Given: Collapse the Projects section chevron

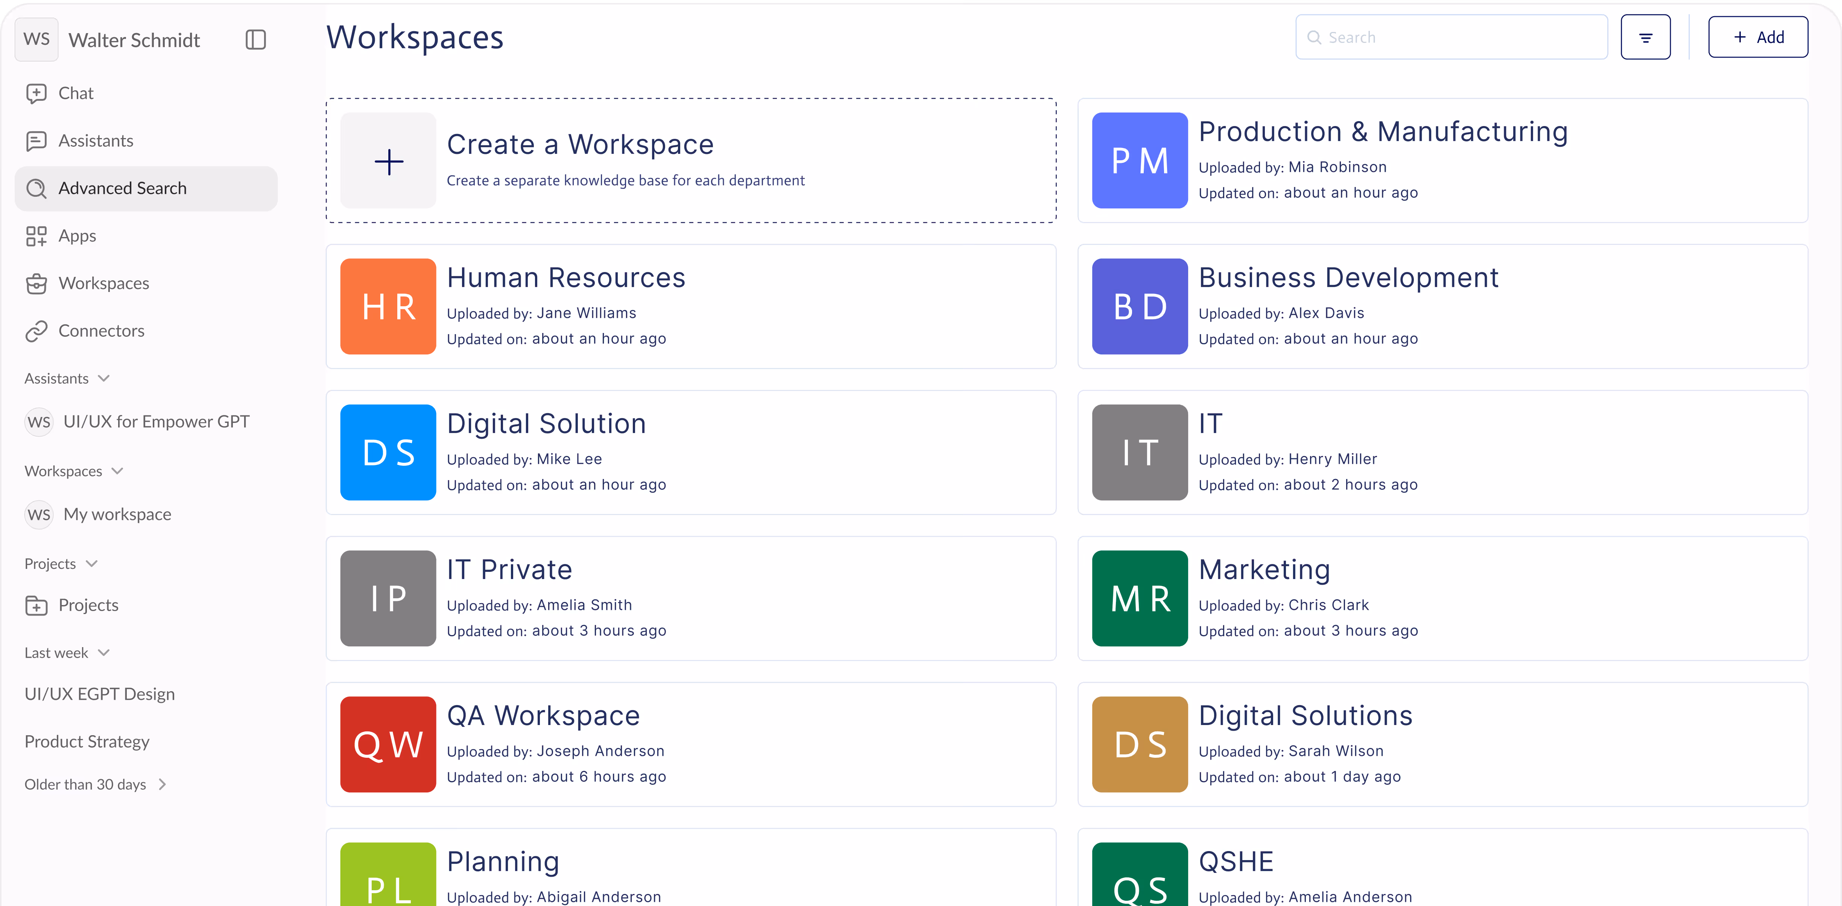Looking at the screenshot, I should click(x=91, y=564).
